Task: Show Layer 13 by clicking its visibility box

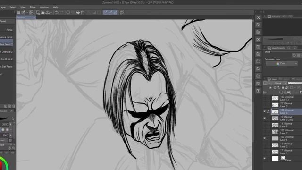Action: click(265, 98)
